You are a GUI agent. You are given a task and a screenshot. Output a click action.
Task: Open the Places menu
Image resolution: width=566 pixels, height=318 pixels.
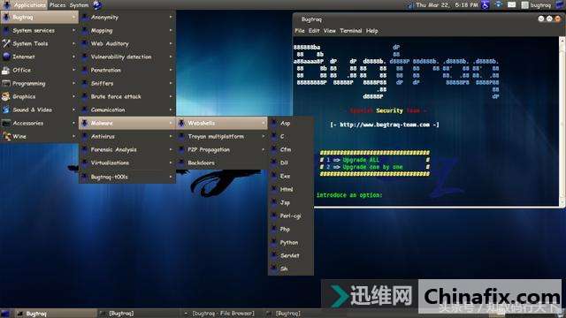[x=57, y=5]
